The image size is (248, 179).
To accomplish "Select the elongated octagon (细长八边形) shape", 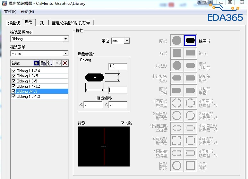I will (190, 65).
